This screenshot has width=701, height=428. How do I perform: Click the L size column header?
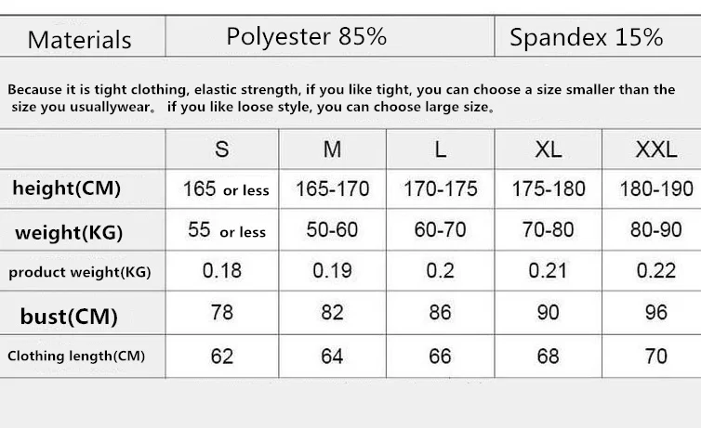coord(441,149)
